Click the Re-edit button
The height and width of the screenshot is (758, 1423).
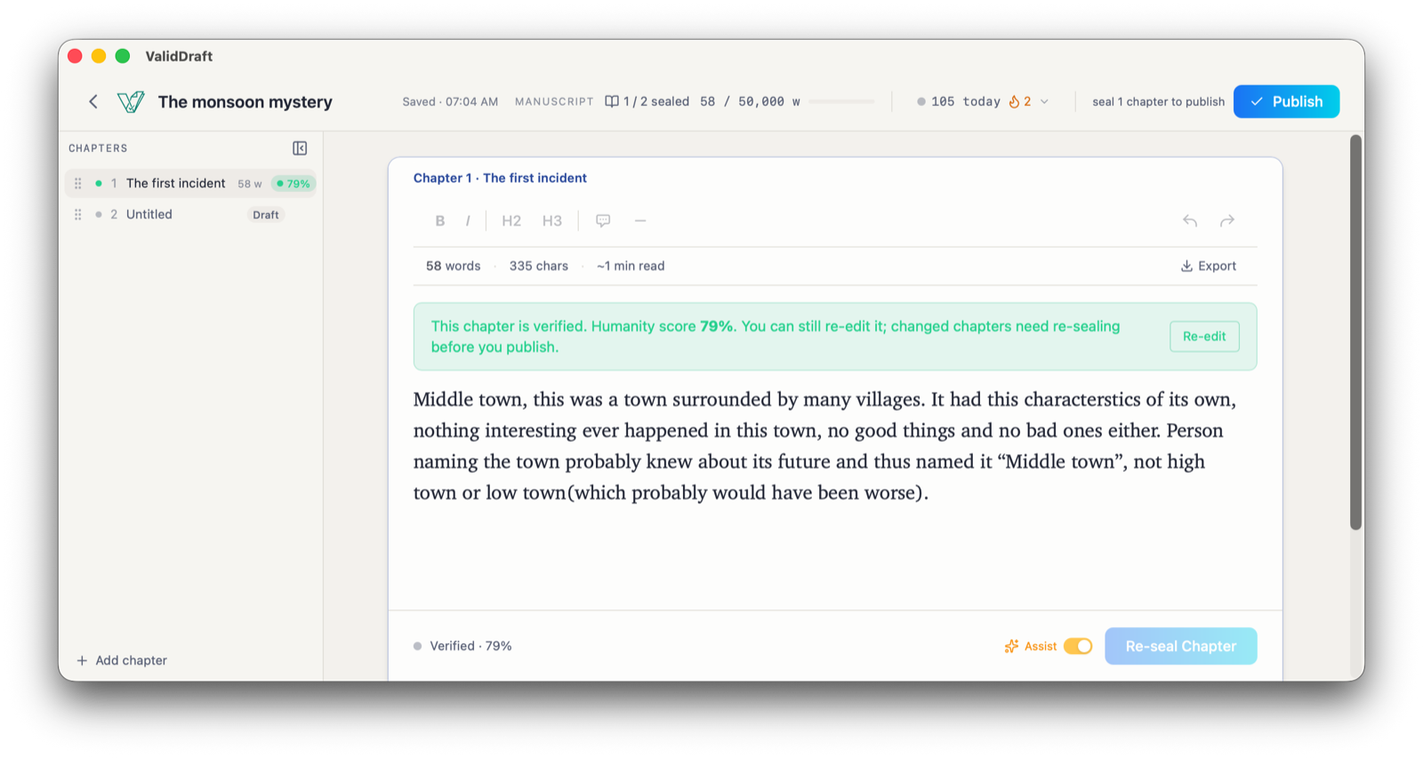click(x=1204, y=336)
